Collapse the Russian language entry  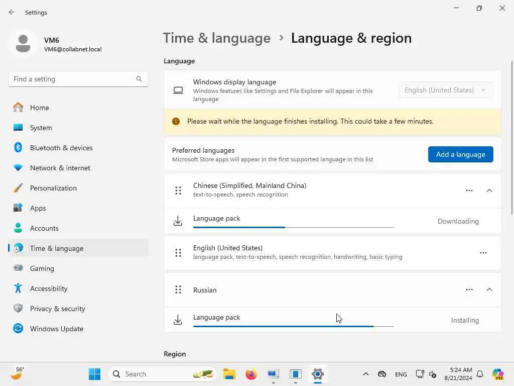pos(489,289)
